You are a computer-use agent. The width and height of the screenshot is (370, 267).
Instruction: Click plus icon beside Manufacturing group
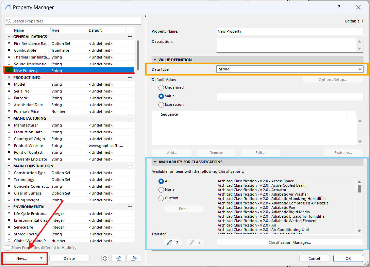point(130,118)
